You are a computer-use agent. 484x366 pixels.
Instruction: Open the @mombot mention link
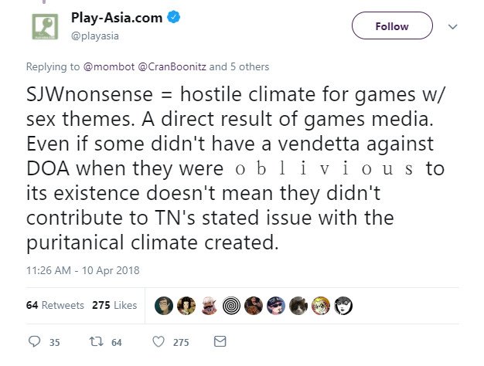click(109, 66)
